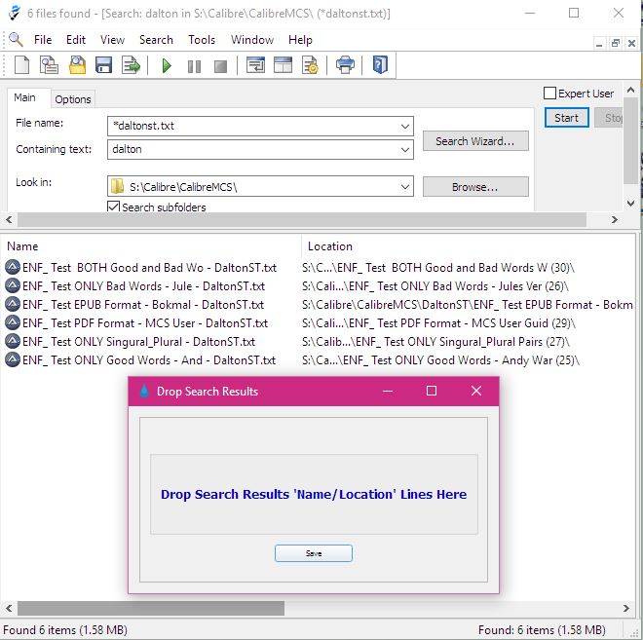Screen dimensions: 643x640
Task: Click the Browse... button
Action: click(x=475, y=187)
